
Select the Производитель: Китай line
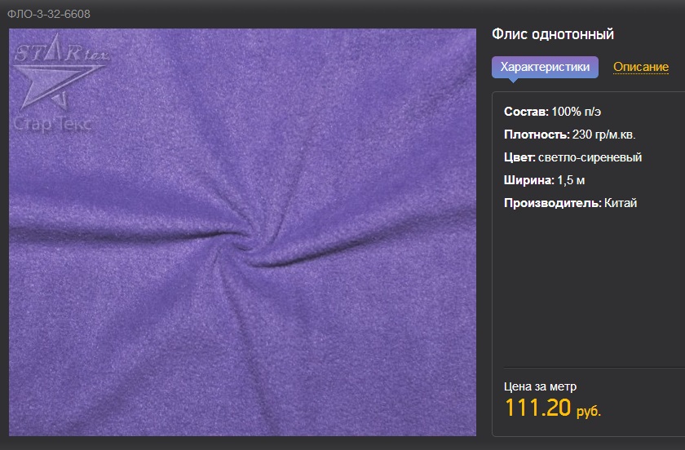pyautogui.click(x=570, y=203)
